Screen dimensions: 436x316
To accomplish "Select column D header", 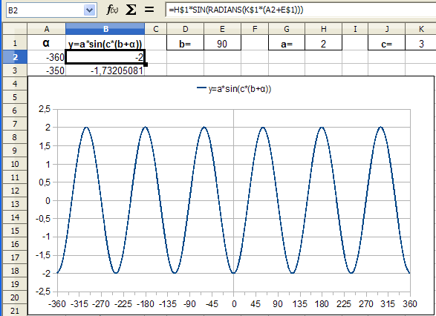I will coord(185,29).
